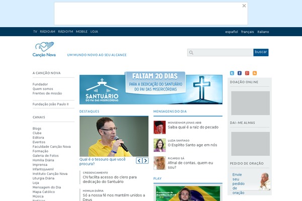
Task: Open 'CN facilita acesso do clero' article
Action: pyautogui.click(x=110, y=179)
